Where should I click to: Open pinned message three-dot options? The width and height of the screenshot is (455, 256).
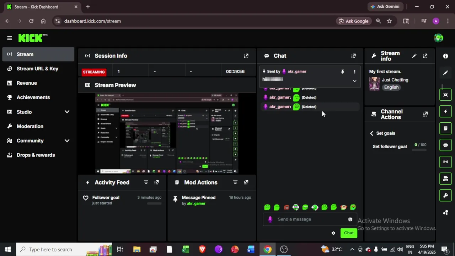tap(354, 72)
